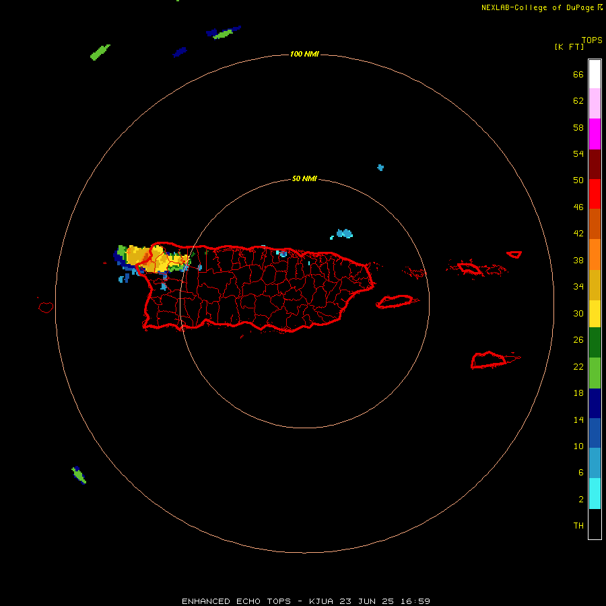Click the 50 NMI range ring label
Viewport: 606px width, 606px height.
[304, 178]
